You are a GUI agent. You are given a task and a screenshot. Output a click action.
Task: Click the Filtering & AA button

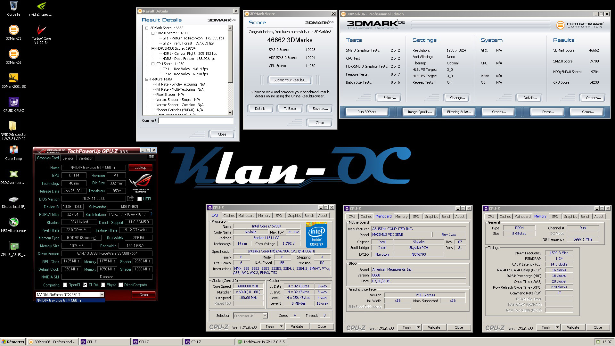pos(459,112)
